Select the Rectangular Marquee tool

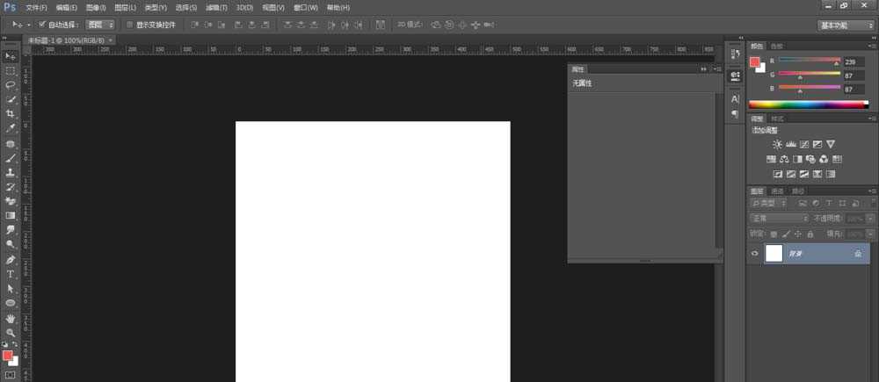[11, 70]
